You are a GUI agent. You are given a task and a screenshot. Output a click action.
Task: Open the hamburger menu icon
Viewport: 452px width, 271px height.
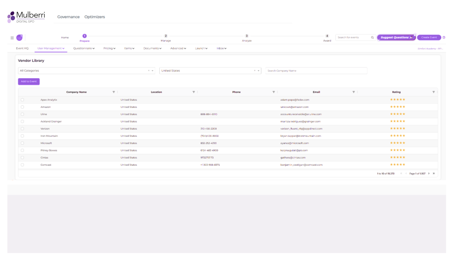(x=12, y=38)
